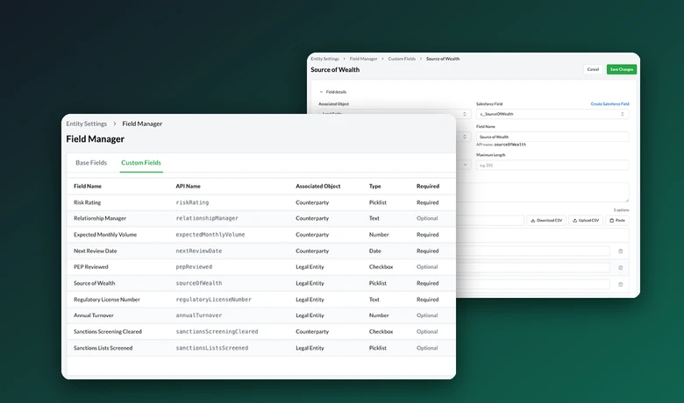Click the Download CSV button

[546, 221]
